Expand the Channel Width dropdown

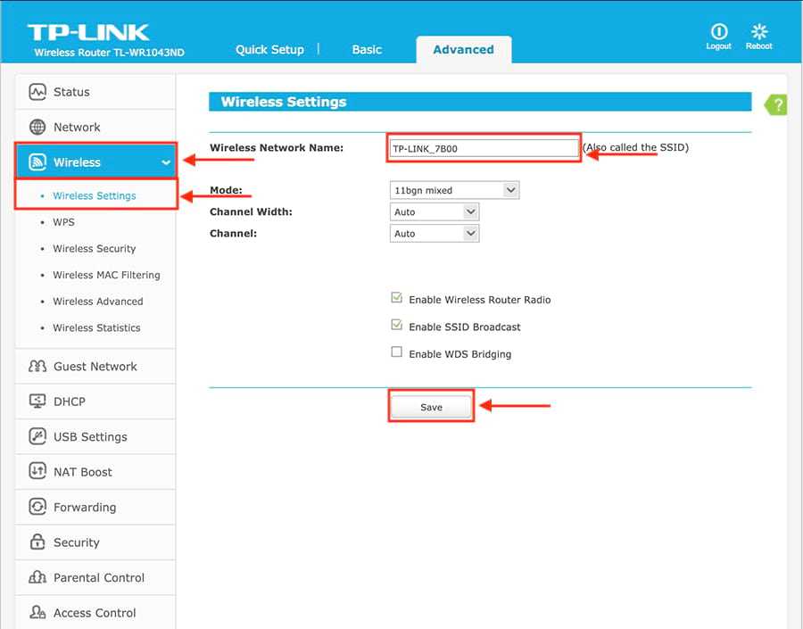tap(435, 211)
